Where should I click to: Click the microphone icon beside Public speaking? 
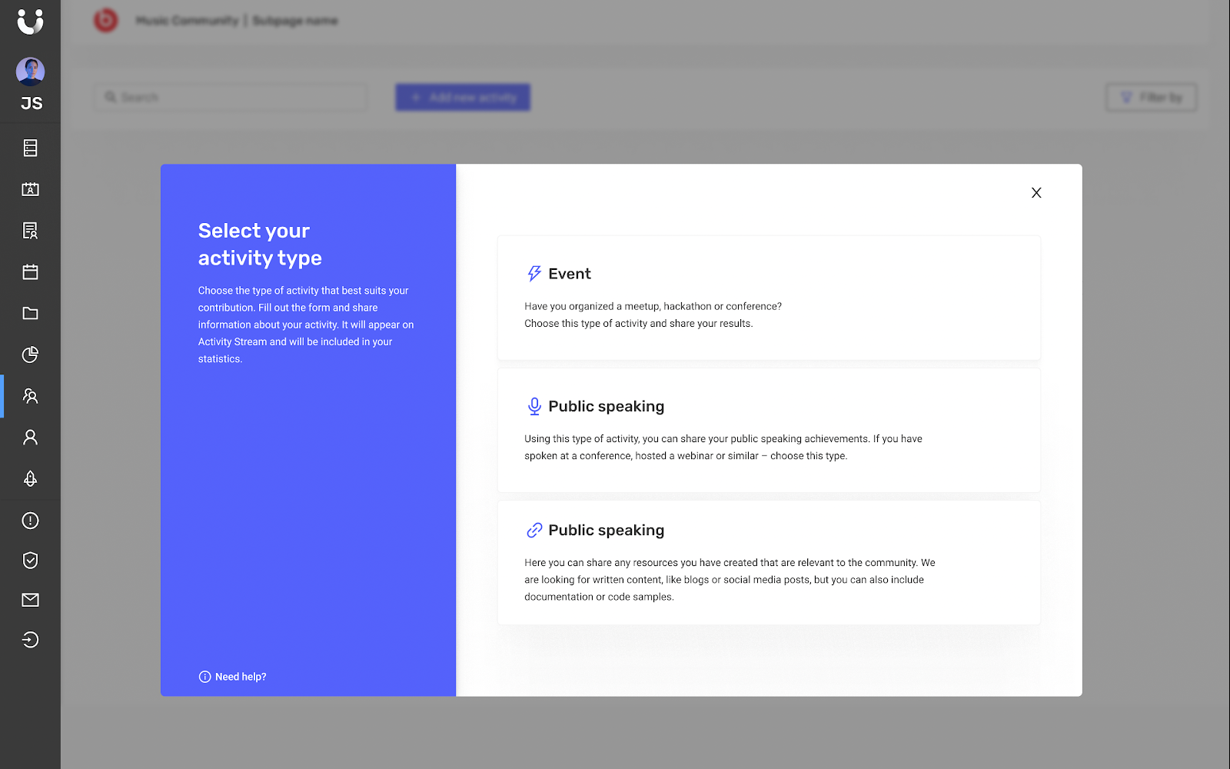533,405
